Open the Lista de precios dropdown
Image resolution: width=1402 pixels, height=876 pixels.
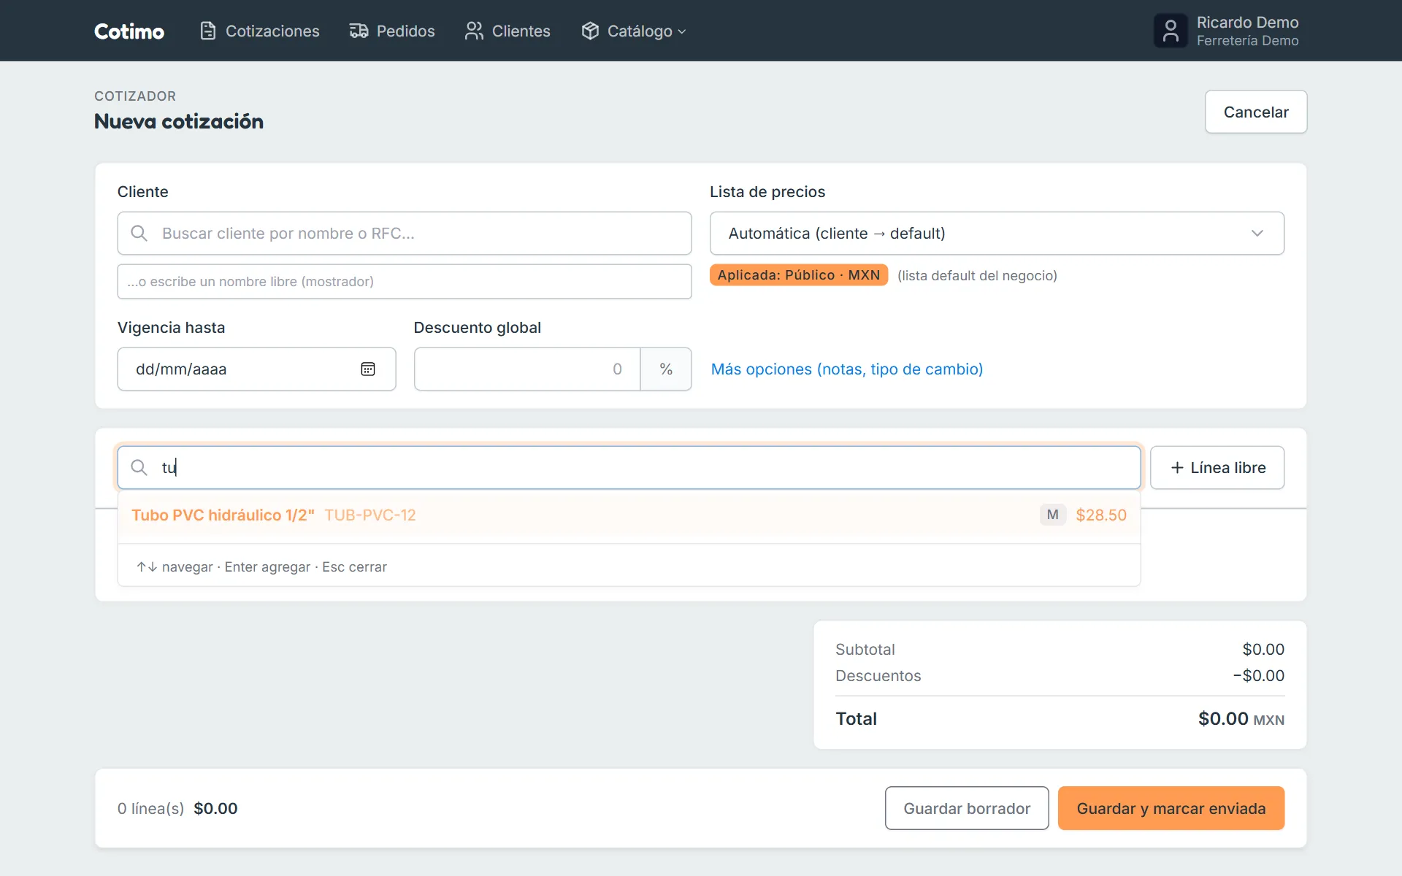coord(997,233)
